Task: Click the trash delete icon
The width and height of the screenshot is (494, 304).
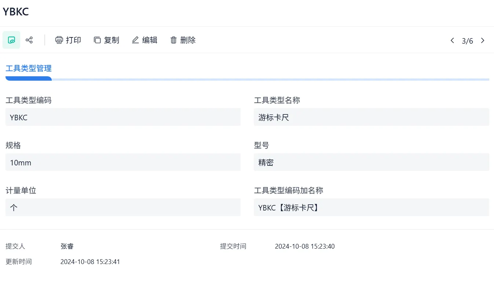Action: 173,40
